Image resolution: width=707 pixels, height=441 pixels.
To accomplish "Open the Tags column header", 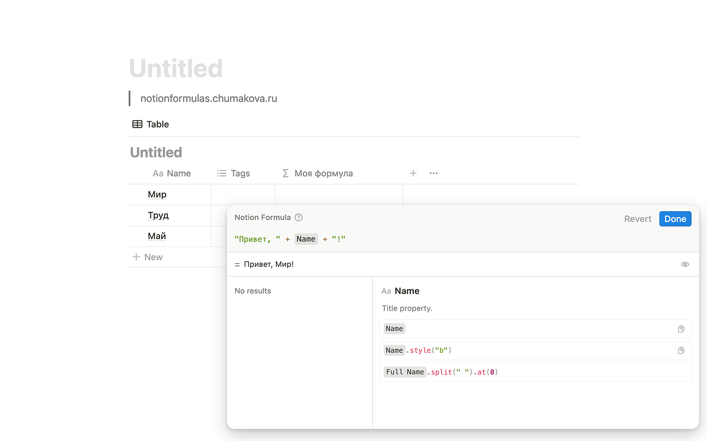I will [x=234, y=173].
